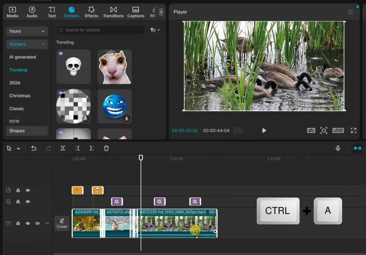
Task: Switch to the Captions tab
Action: pyautogui.click(x=135, y=12)
